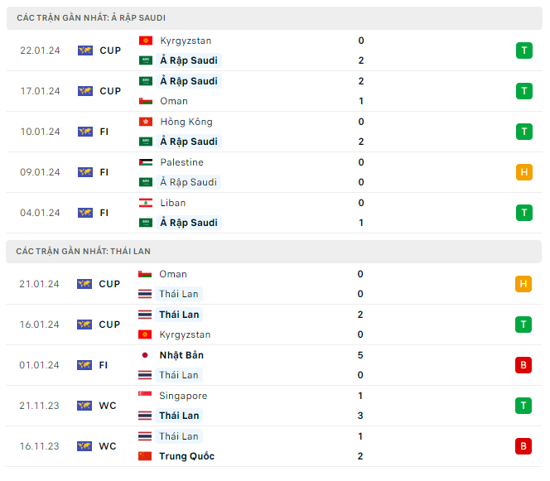
Task: Click the Hồng Kông flag icon
Action: (146, 122)
